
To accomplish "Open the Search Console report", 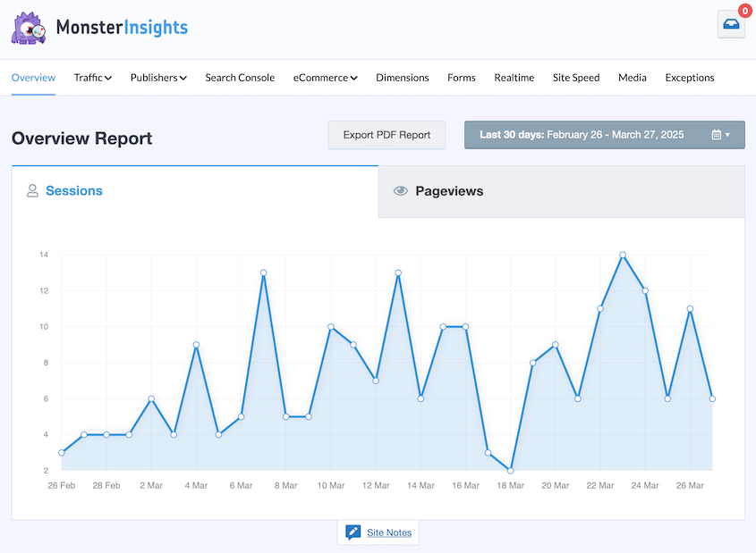I will coord(240,78).
